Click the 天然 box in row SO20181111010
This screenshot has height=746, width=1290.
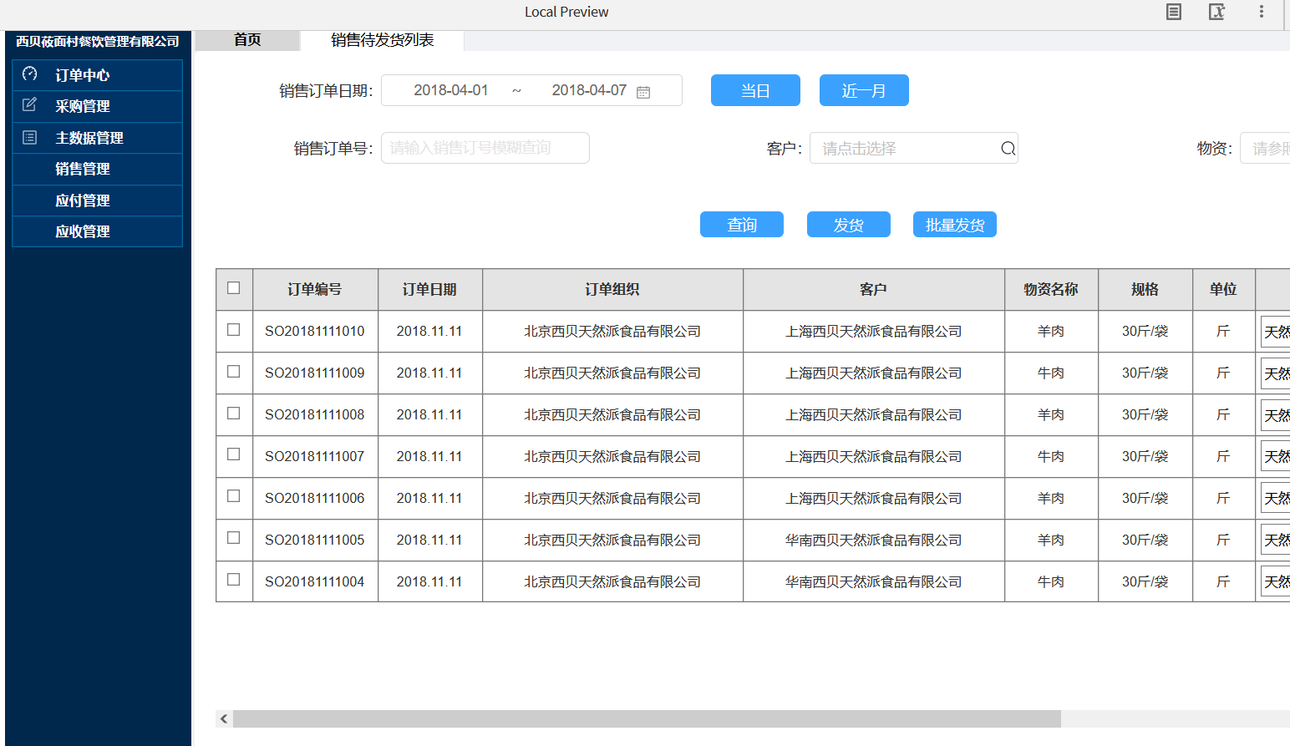(x=1276, y=332)
